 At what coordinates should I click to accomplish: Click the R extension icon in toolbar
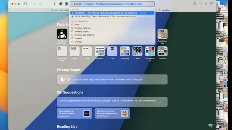point(67,4)
